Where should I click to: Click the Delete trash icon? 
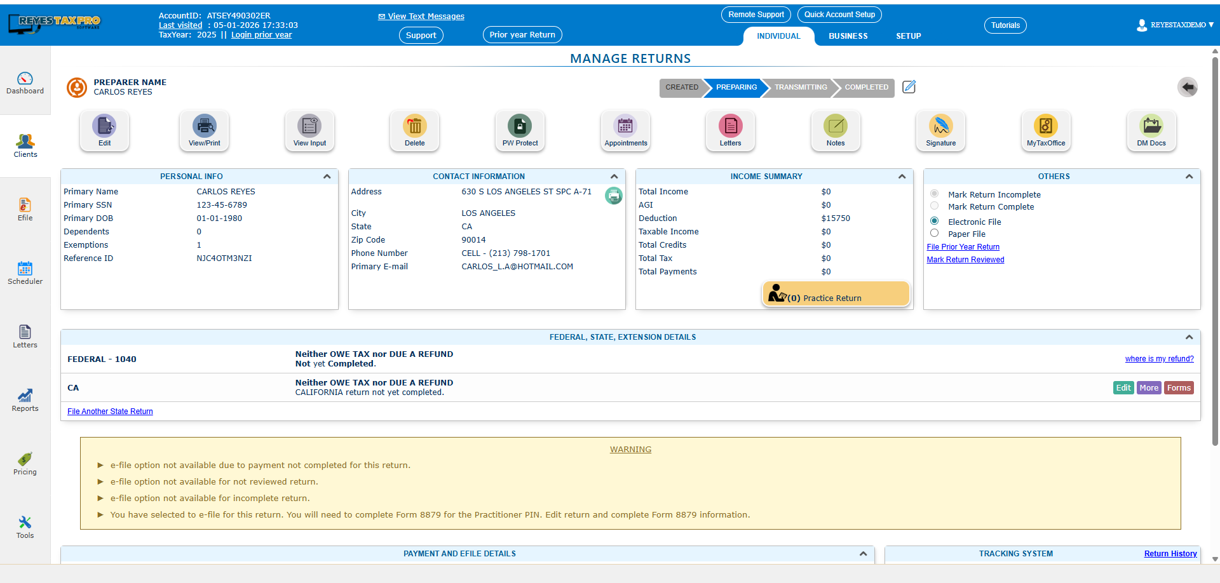[415, 130]
